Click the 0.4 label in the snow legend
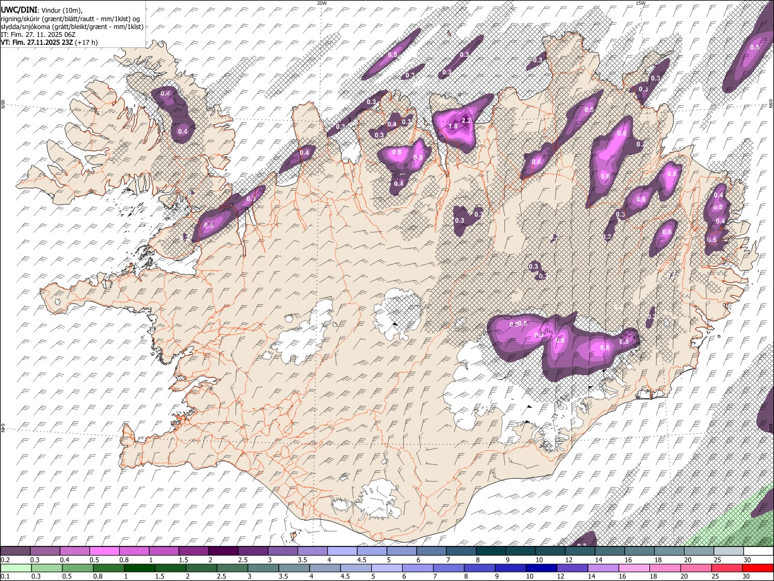774x581 pixels. 64,560
